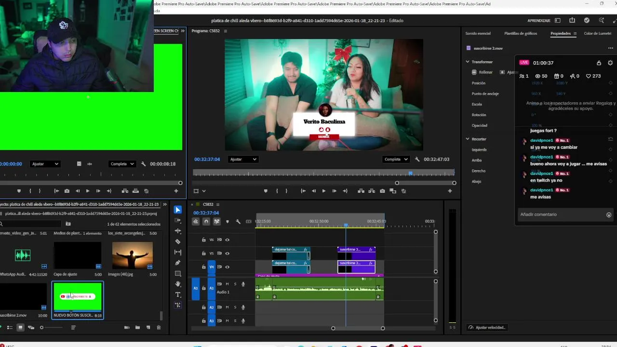Image resolution: width=617 pixels, height=347 pixels.
Task: Select the Razor tool
Action: (x=178, y=241)
